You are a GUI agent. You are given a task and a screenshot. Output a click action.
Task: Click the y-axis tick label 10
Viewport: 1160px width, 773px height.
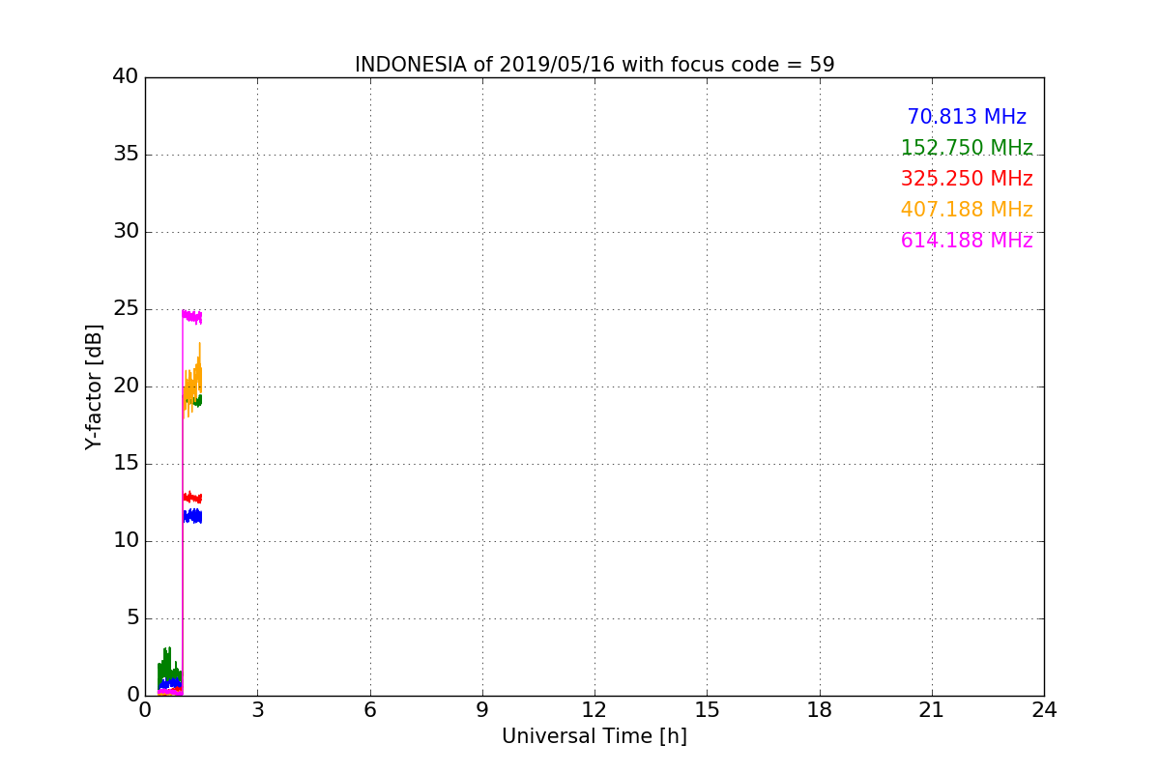click(x=126, y=541)
